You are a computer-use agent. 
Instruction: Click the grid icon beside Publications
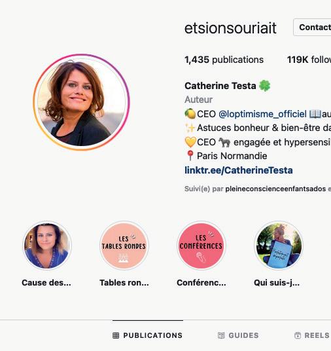[116, 335]
